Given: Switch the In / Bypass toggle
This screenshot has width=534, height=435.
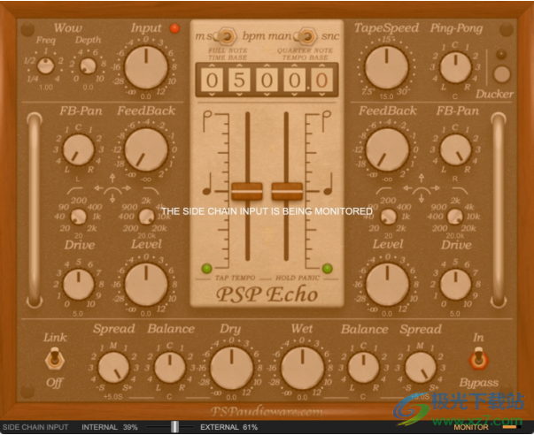Looking at the screenshot, I should pyautogui.click(x=478, y=358).
